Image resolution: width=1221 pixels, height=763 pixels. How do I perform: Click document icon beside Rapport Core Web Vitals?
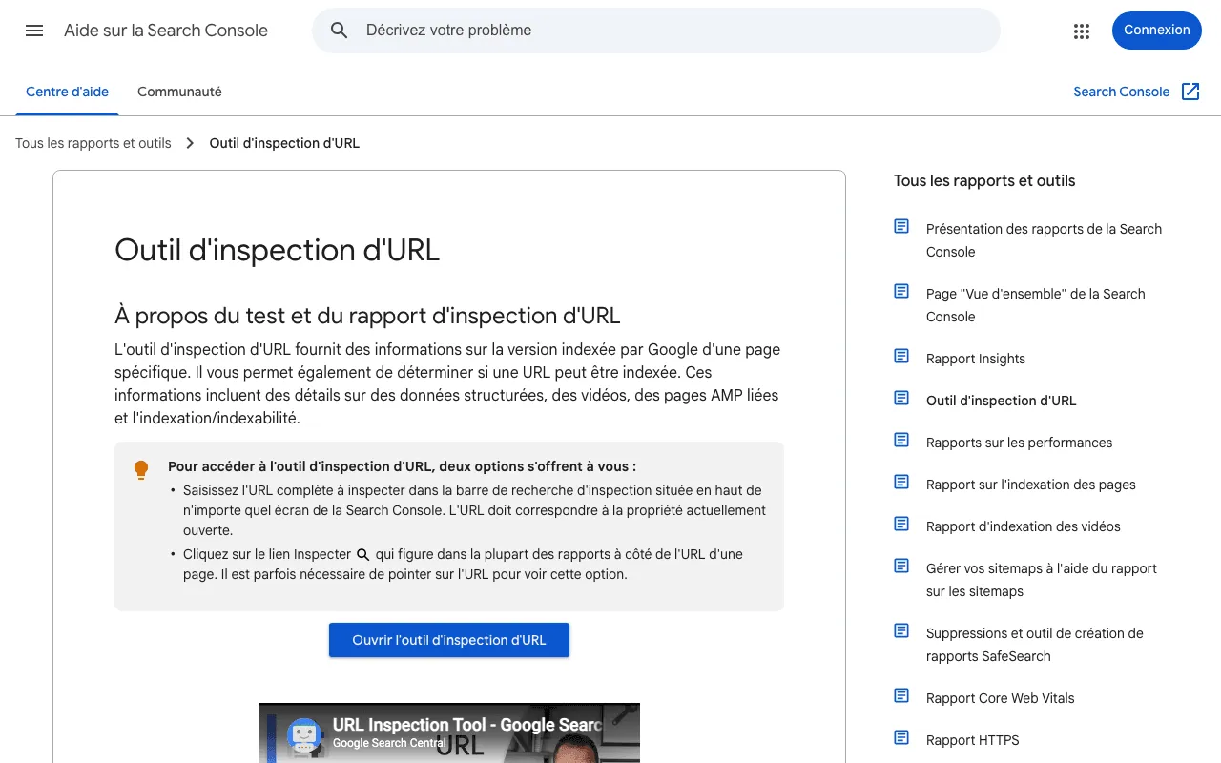coord(901,695)
